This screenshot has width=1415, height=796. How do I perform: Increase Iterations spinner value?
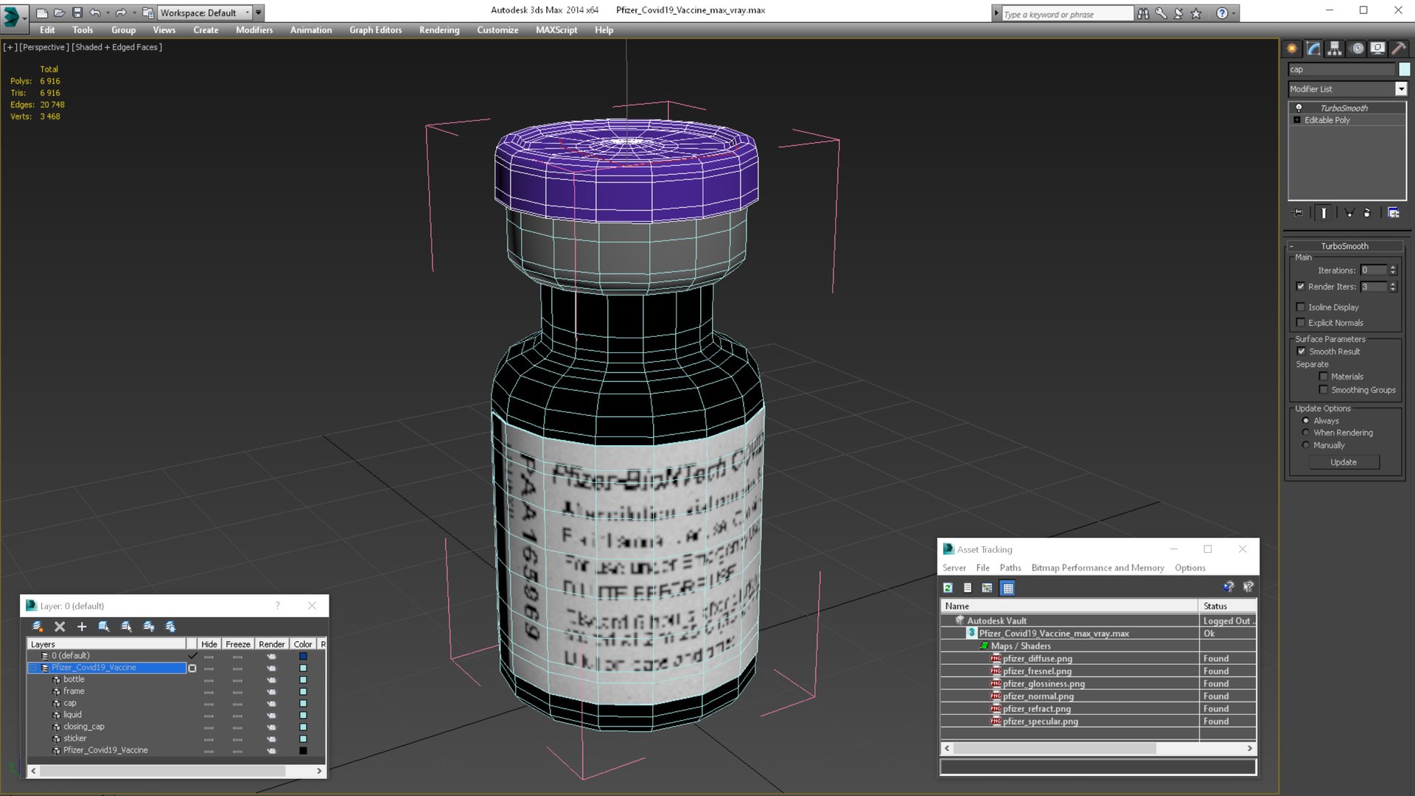[1393, 268]
